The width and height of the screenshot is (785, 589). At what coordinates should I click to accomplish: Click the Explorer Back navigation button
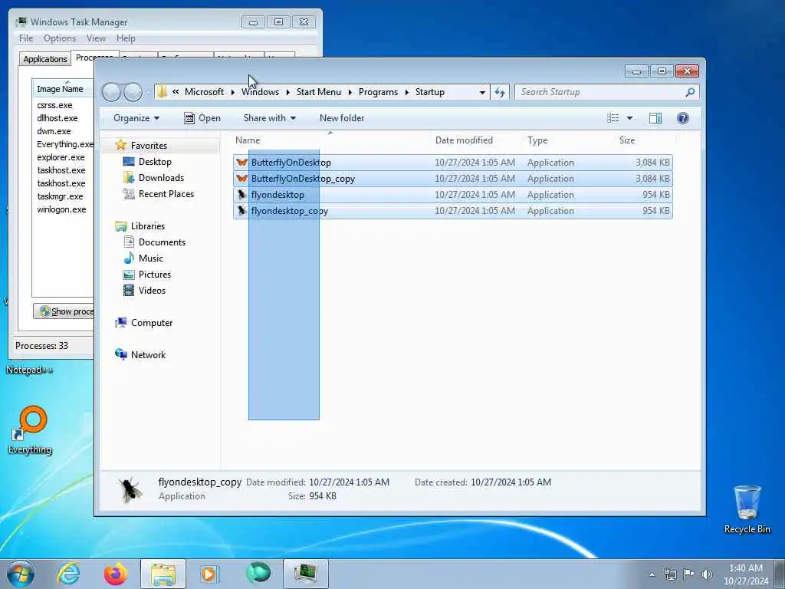pos(111,92)
